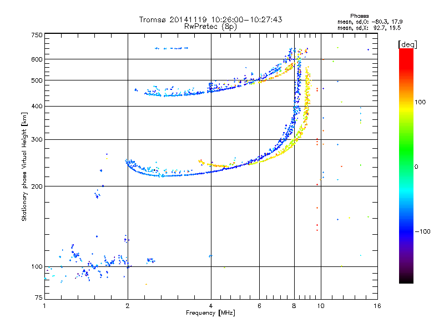Select the "mean, sd,O: -80.3, 17.9" line

(370, 22)
